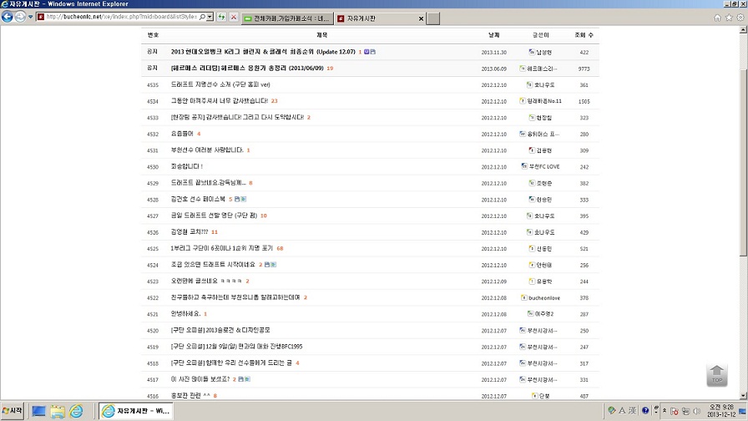Viewport: 748px width, 421px height.
Task: Click the date 2012.12.09 on post 4523
Action: [x=493, y=282]
